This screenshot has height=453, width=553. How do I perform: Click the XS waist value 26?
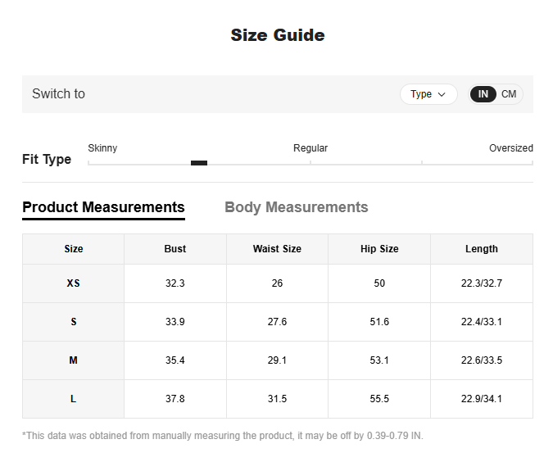pos(277,283)
